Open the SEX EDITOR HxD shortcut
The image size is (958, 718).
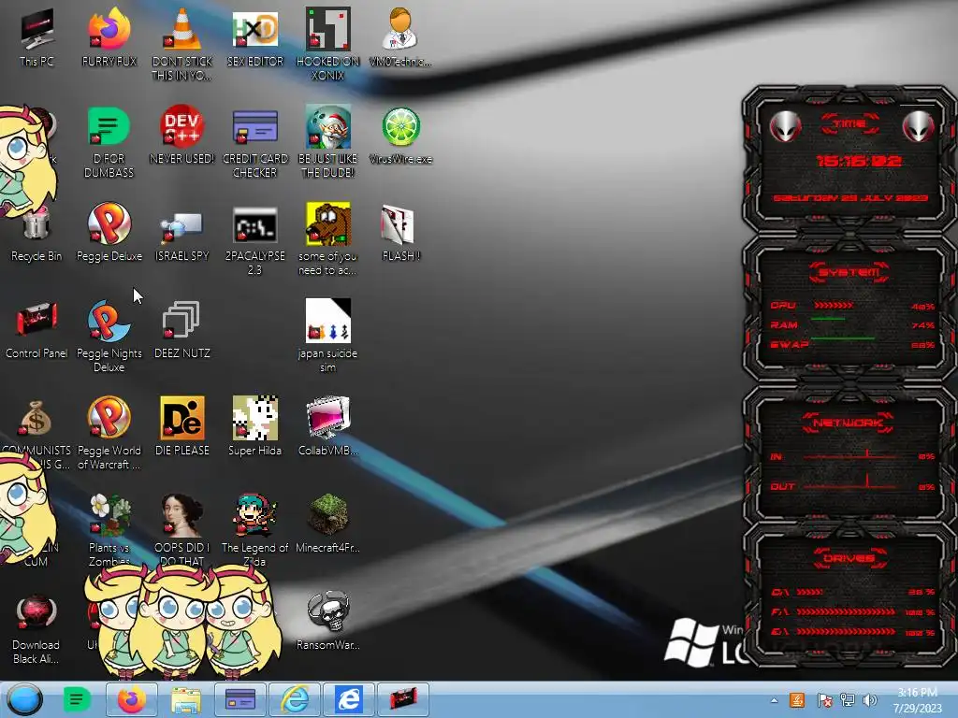pyautogui.click(x=254, y=37)
